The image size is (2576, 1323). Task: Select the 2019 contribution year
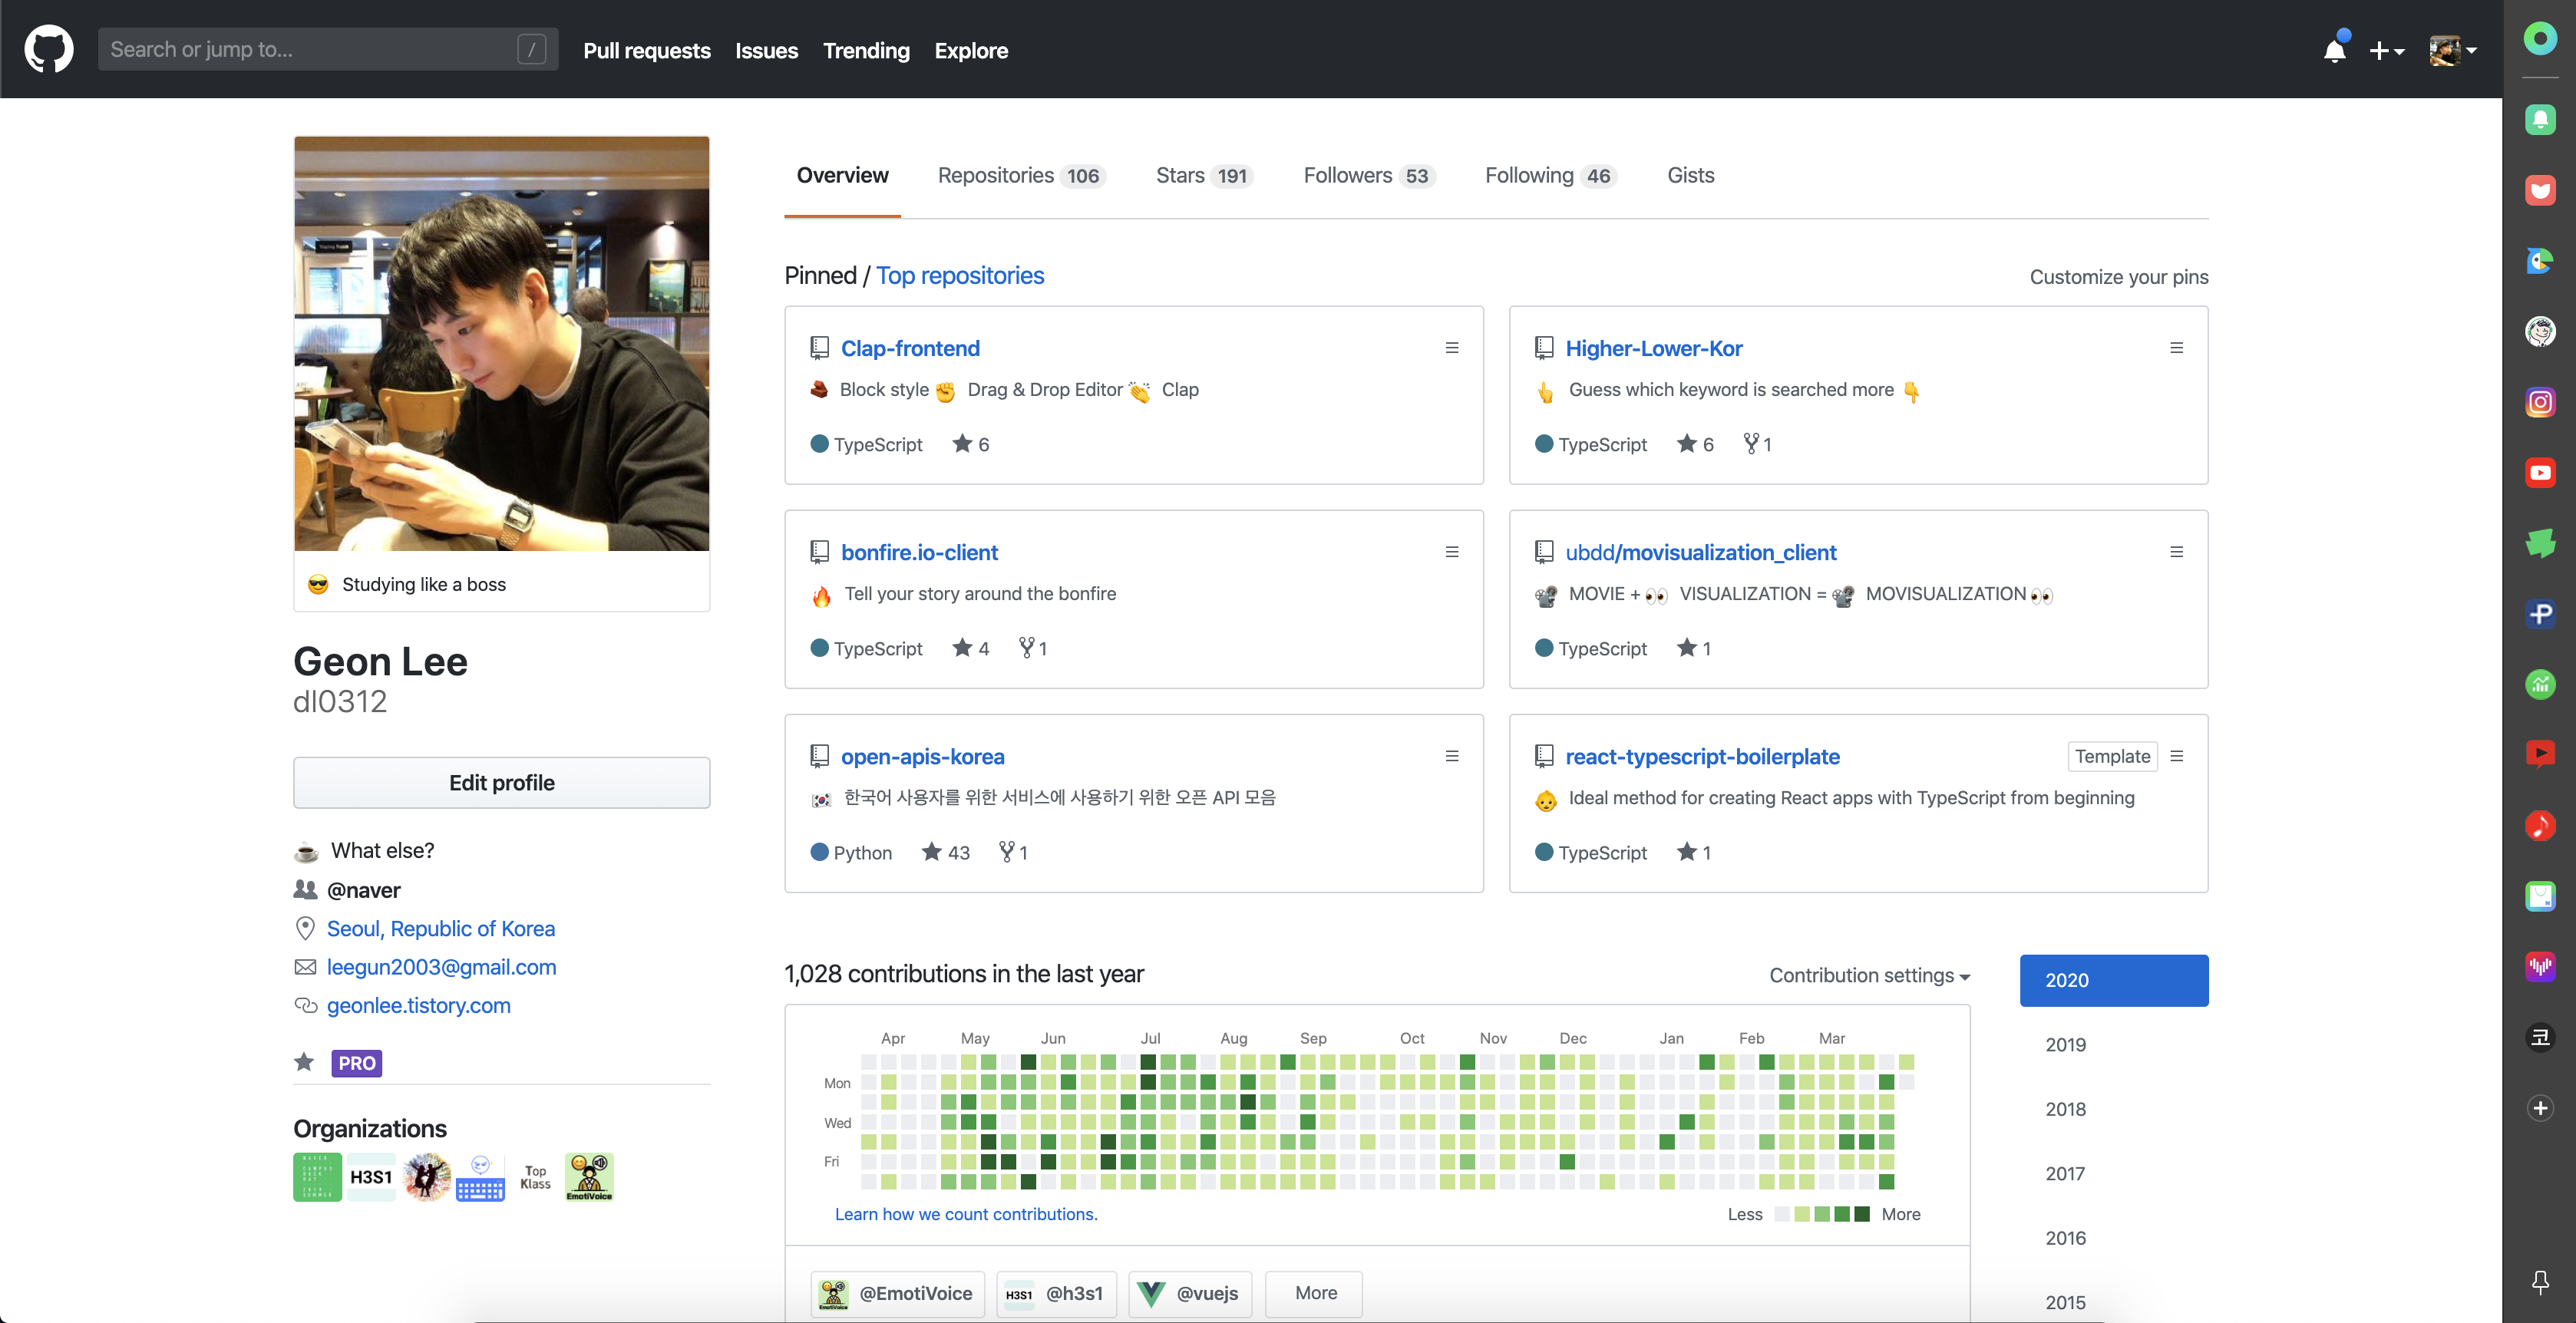click(2065, 1044)
